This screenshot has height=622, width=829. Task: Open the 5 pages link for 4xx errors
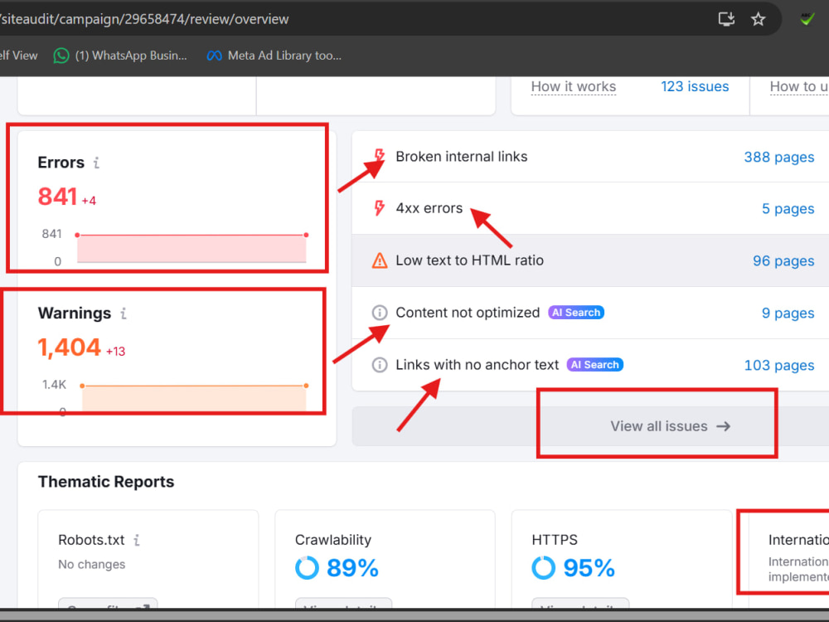click(x=788, y=209)
